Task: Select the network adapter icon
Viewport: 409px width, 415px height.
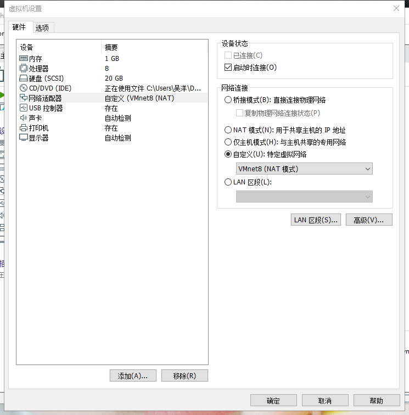Action: [23, 98]
